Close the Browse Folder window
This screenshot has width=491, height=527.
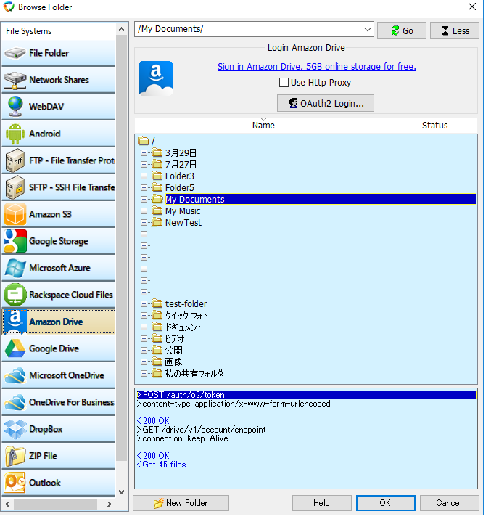click(472, 7)
